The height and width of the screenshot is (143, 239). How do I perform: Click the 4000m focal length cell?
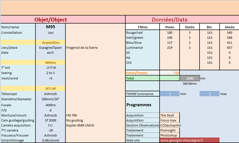coord(50,105)
